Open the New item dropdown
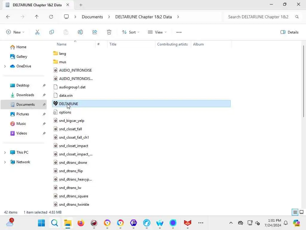Screen dimensions: 306x230 point(15,32)
